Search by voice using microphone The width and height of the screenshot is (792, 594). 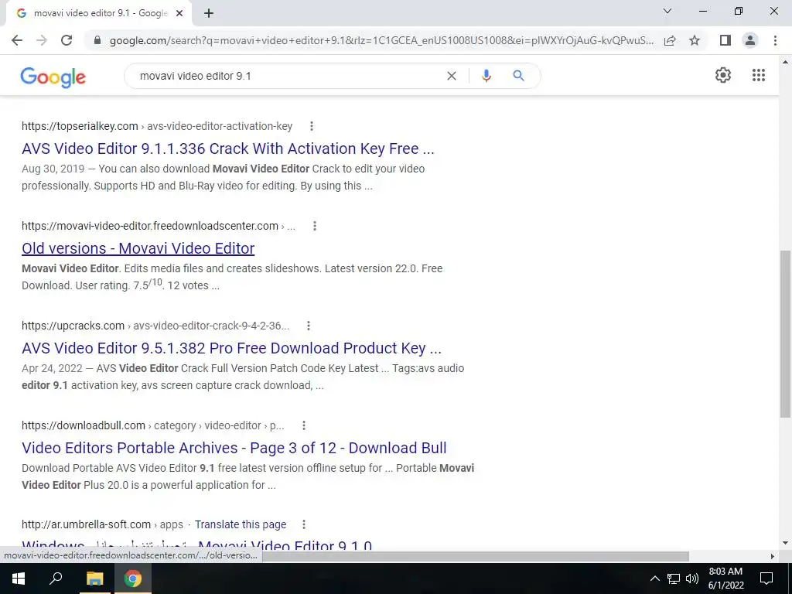point(486,76)
